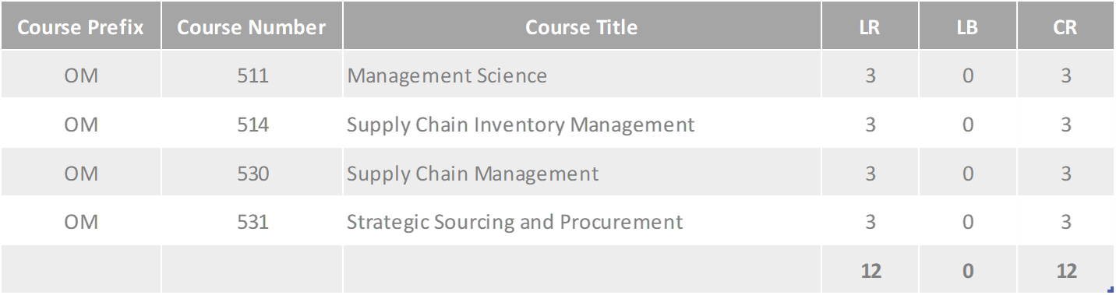
Task: Click the LB column header
Action: tap(967, 27)
